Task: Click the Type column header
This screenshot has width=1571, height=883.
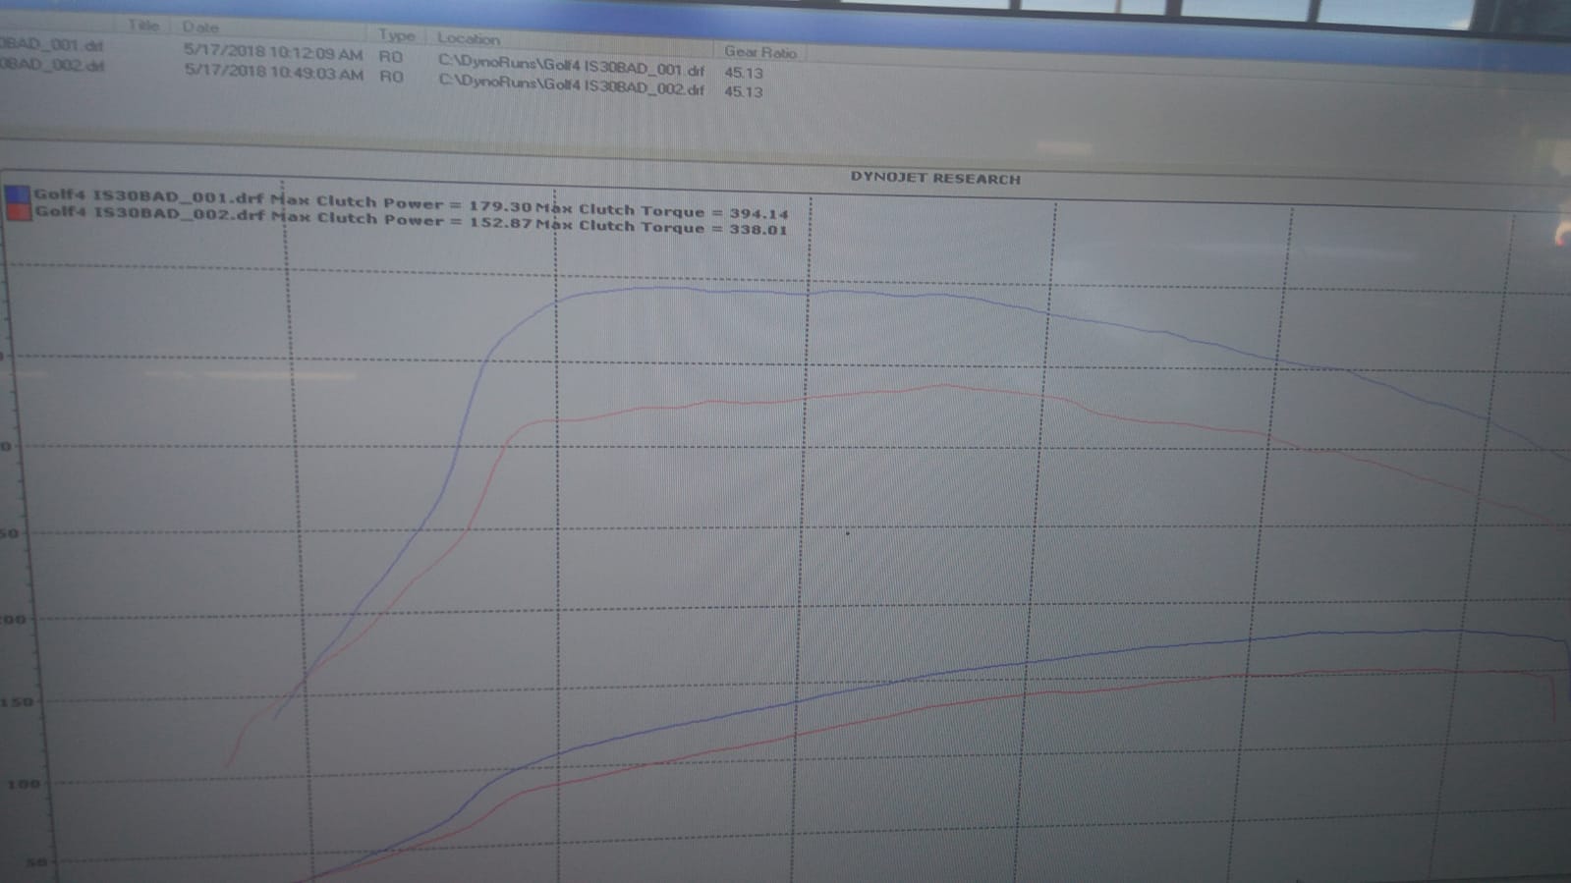Action: (x=397, y=35)
